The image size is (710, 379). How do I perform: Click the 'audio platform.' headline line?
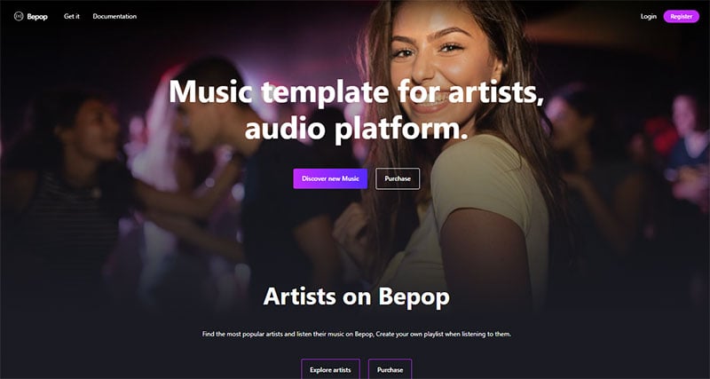(x=357, y=128)
